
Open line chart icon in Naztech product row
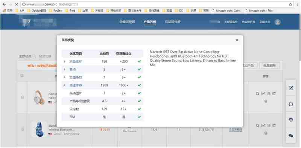263,94
